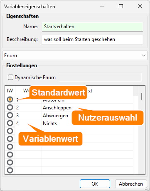
Task: Select the initial value radio for row 1
Action: pos(10,99)
